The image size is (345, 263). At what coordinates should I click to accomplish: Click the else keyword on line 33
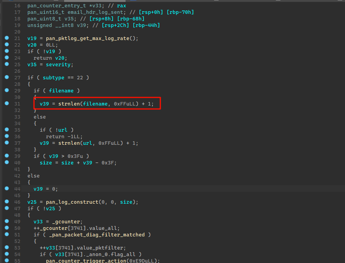click(40, 117)
